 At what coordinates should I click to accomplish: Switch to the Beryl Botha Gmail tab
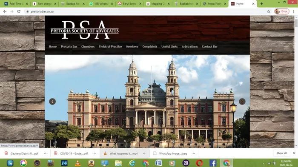coord(129,3)
